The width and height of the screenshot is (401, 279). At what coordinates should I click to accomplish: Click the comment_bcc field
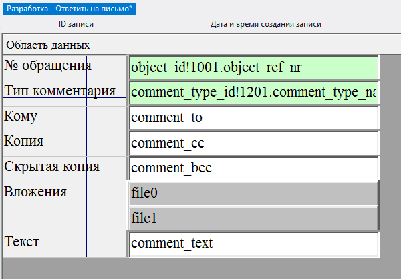[x=253, y=168]
